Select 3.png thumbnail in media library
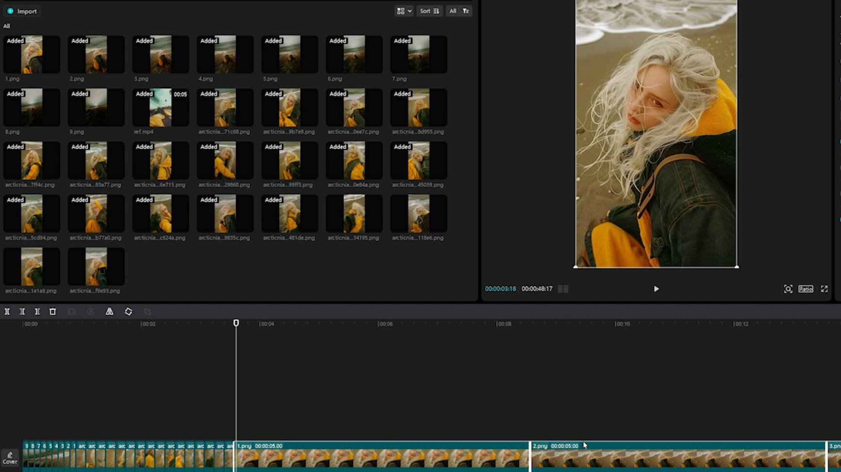Viewport: 841px width, 472px height. [x=161, y=54]
